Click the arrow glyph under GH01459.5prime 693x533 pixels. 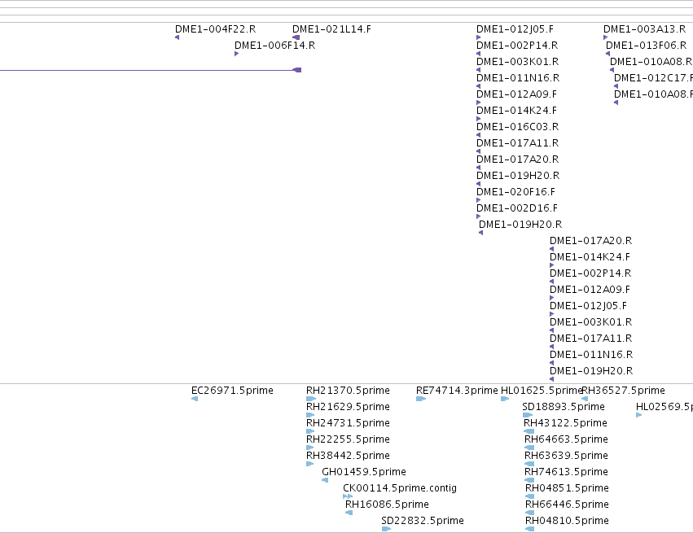pos(325,480)
